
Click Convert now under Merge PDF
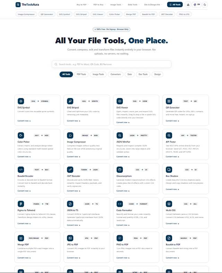(24, 258)
